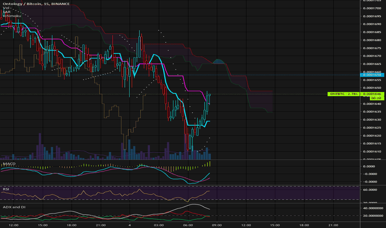Viewport: 386px width, 228px height.
Task: Click the 0.0001675 price axis label
Action: point(372,48)
